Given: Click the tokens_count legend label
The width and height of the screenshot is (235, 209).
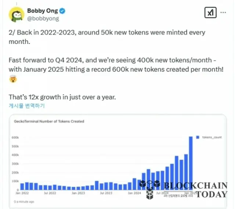Looking at the screenshot, I should [212, 137].
